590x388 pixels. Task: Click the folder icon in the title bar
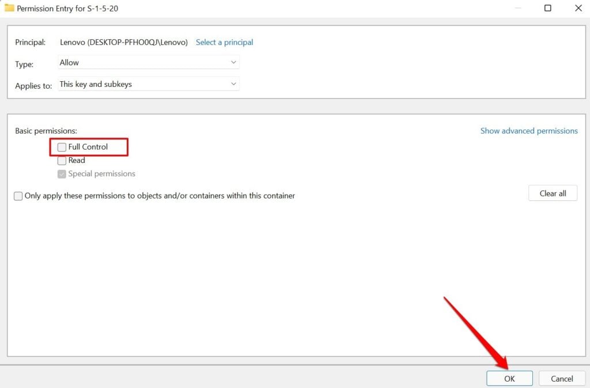tap(9, 8)
